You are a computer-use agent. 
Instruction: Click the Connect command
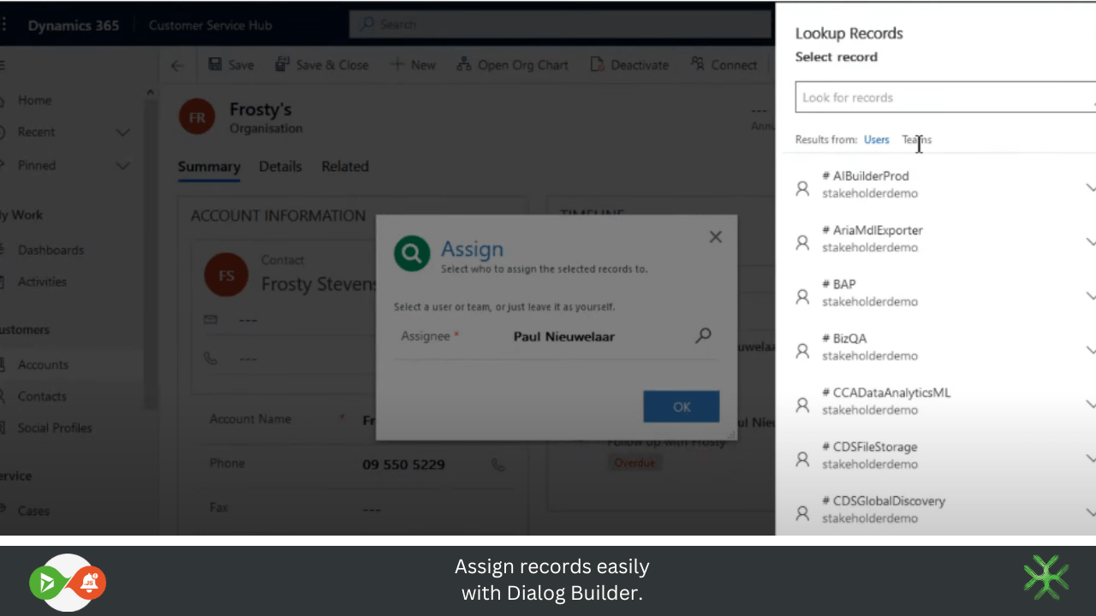[x=724, y=65]
